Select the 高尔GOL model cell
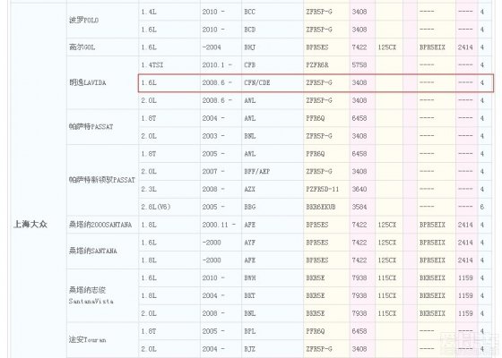 tap(102, 47)
